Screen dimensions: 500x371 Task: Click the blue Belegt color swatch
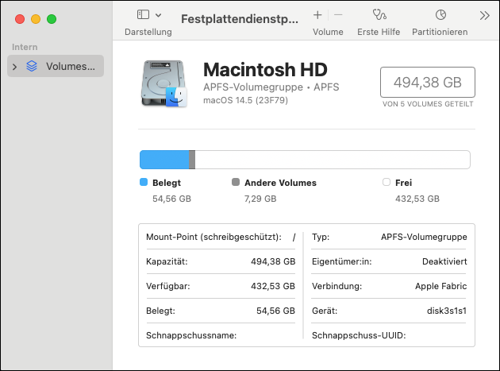(x=144, y=182)
